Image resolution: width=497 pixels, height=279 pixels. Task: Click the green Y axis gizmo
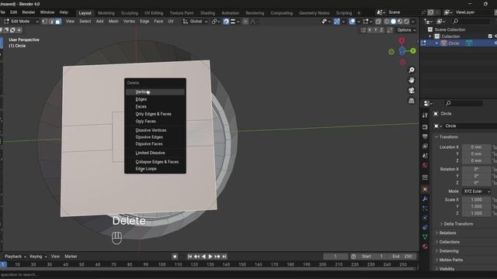point(413,50)
